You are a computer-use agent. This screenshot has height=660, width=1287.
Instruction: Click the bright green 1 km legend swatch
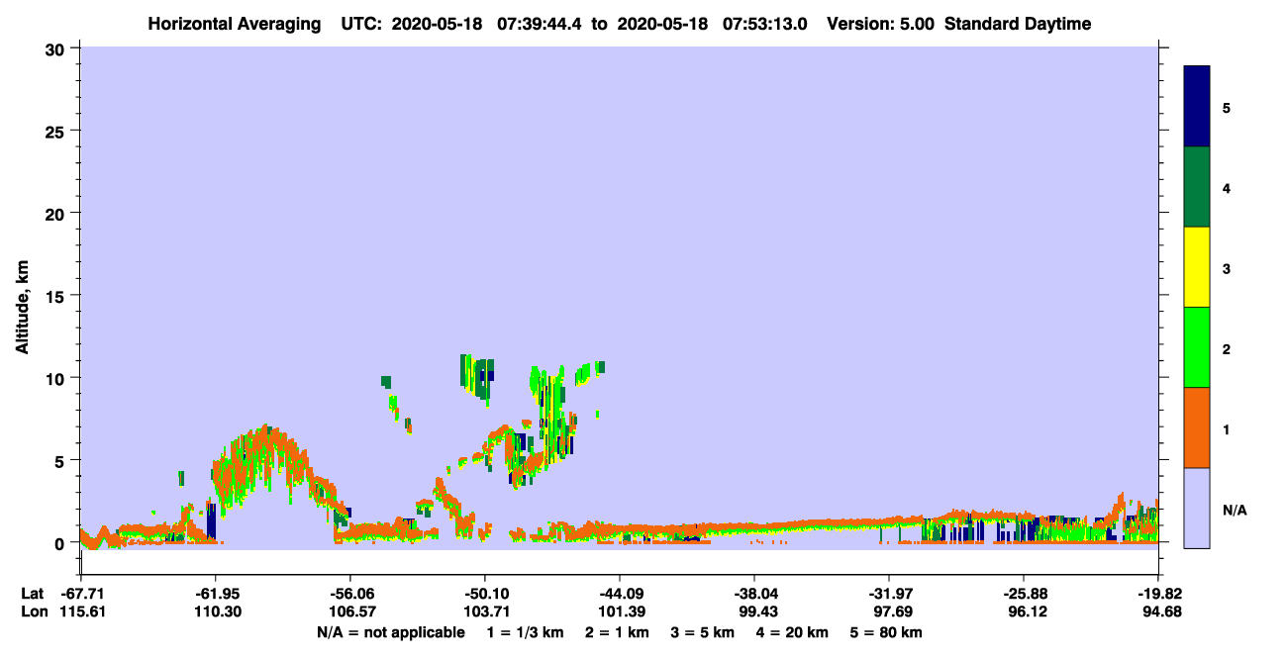(x=1197, y=347)
